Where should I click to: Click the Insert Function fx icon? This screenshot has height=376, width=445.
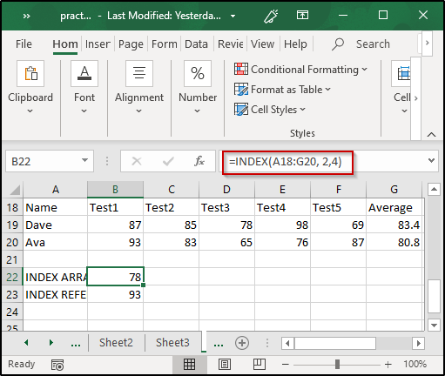tap(199, 161)
